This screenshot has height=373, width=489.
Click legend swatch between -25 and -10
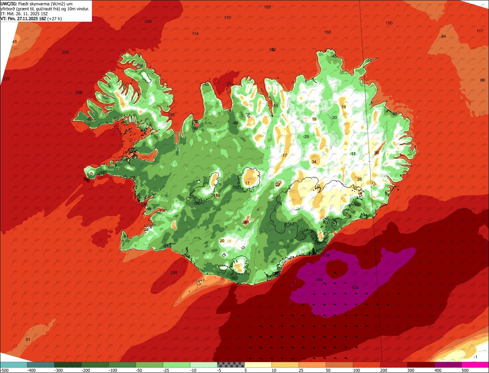pos(176,365)
